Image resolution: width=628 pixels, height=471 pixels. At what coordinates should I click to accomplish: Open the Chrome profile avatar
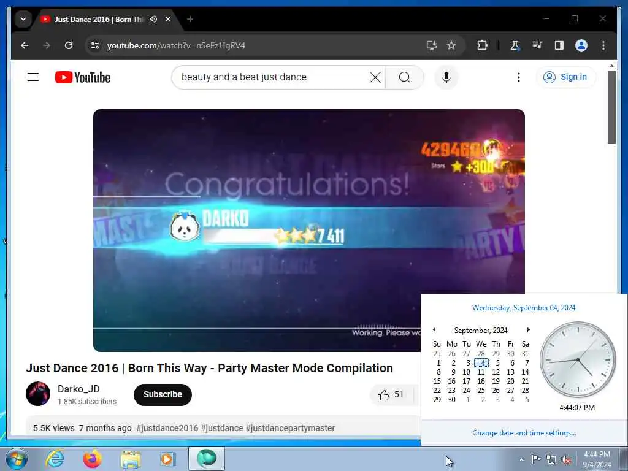[581, 45]
